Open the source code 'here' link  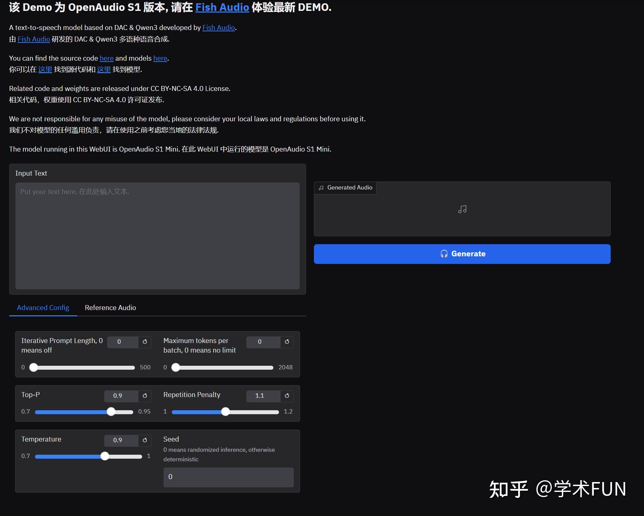click(106, 58)
